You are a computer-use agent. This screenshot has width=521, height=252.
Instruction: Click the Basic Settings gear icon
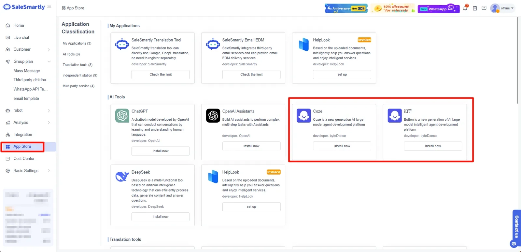[8, 171]
